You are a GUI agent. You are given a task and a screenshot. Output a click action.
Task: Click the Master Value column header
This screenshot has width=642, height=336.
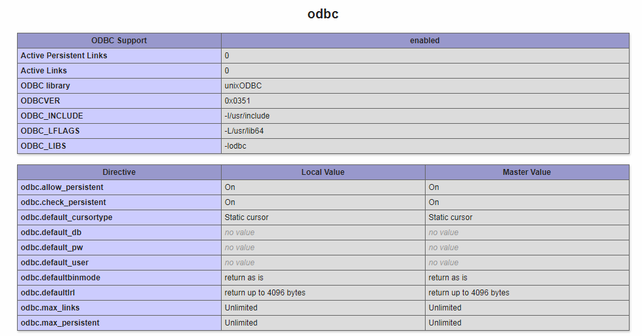[527, 172]
